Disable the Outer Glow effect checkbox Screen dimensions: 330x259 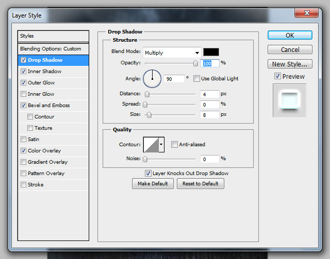[x=23, y=83]
